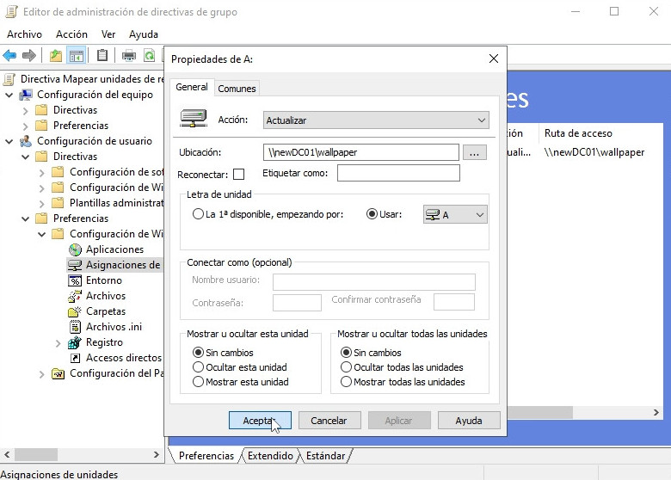Select the Aplicaciones icon in the tree

[75, 249]
